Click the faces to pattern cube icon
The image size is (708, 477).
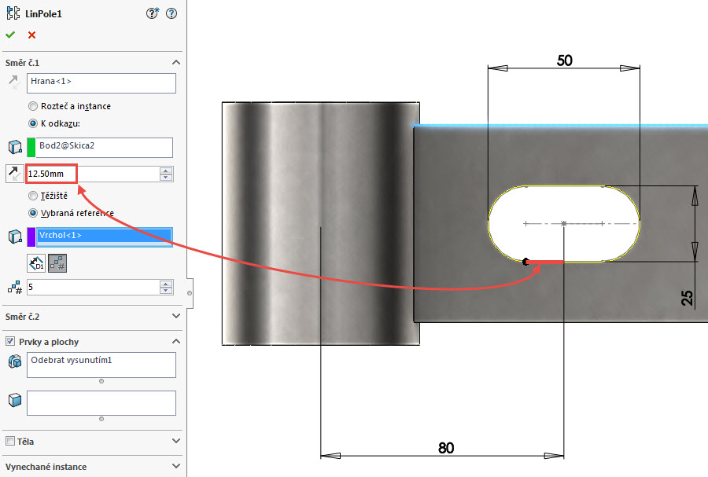pos(13,402)
